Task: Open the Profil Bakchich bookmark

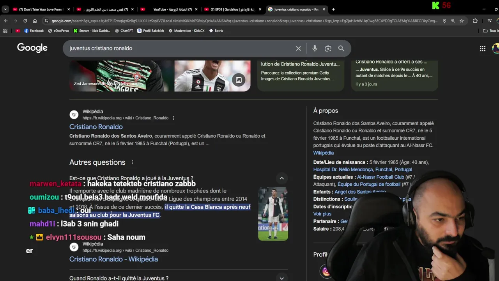Action: tap(151, 30)
